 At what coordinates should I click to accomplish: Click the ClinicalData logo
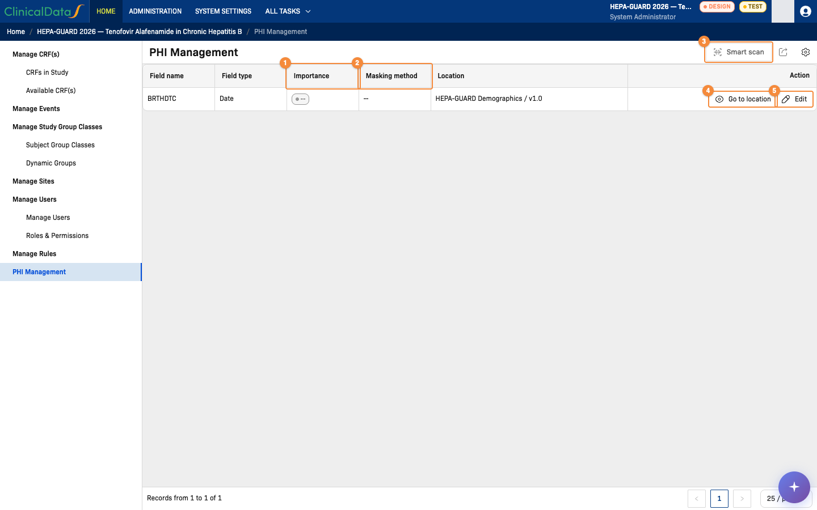pyautogui.click(x=44, y=11)
